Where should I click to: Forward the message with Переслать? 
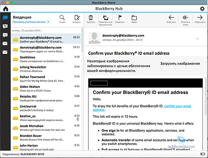[200, 19]
